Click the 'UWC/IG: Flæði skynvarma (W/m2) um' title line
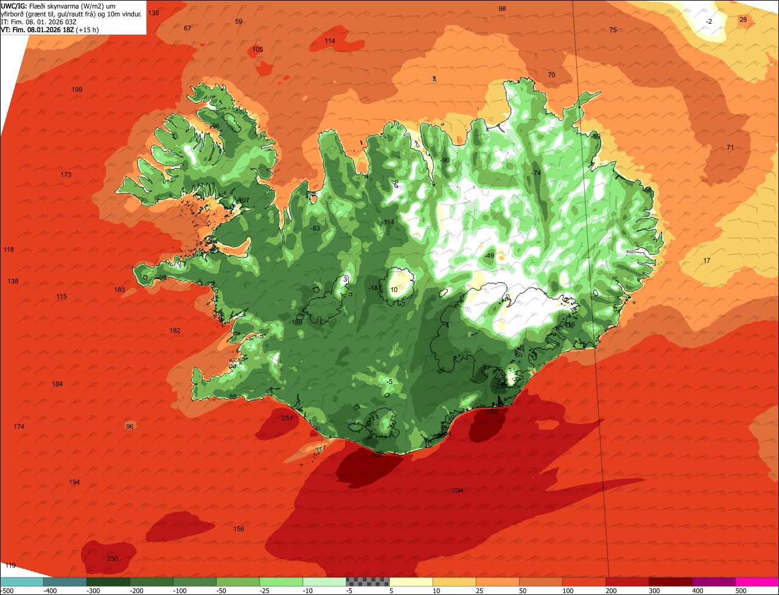Screen dimensions: 779x595 58,5
